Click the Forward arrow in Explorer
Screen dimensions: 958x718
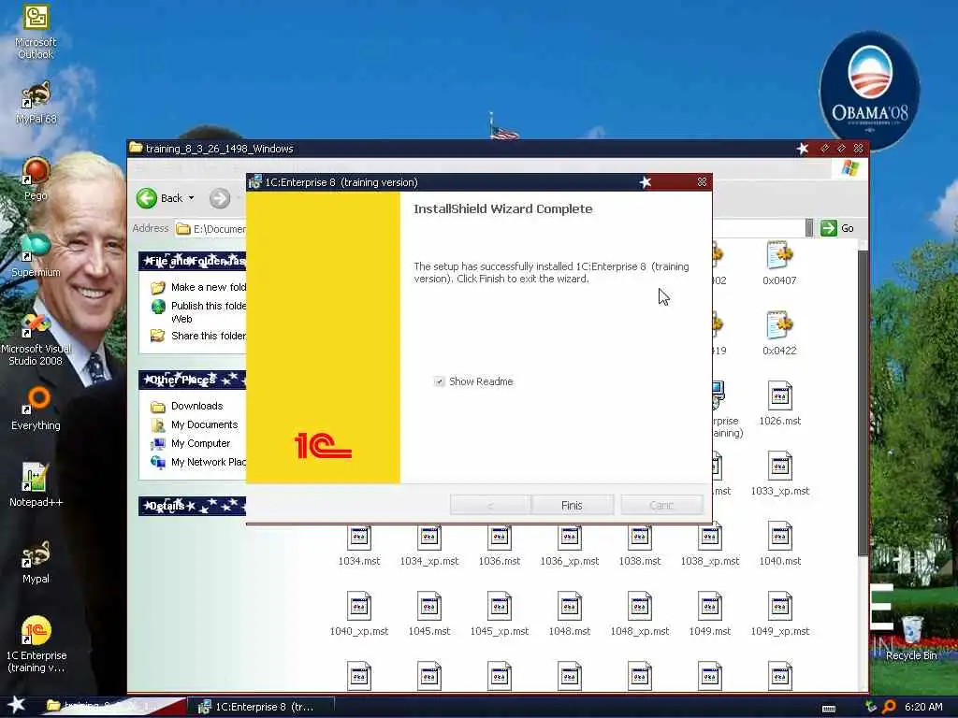[220, 198]
